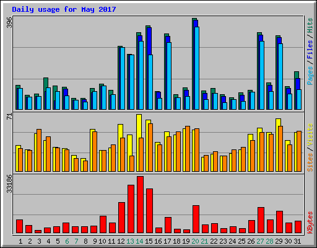The image size is (317, 248).
Task: Click the hits bar for day 15
Action: [x=147, y=68]
